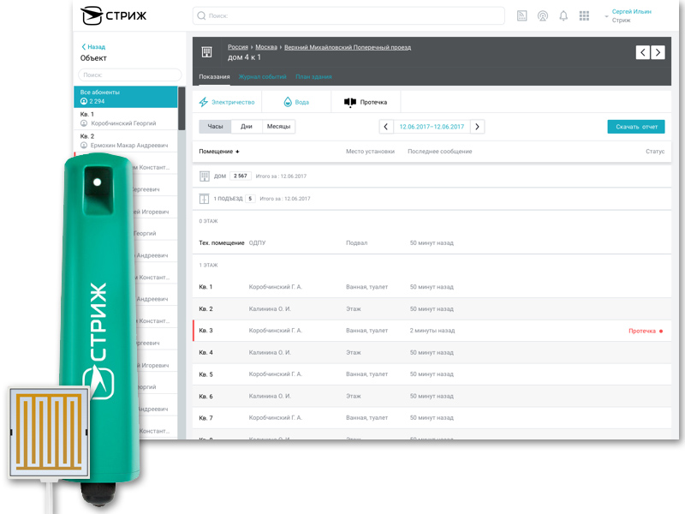Go to next object with header right arrow
Screen dimensions: 685x514
pos(658,52)
